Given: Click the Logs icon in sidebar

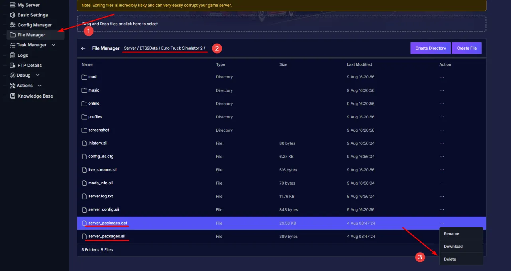Looking at the screenshot, I should coord(13,56).
